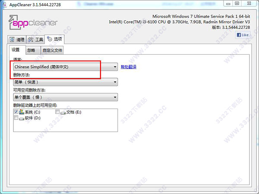The height and width of the screenshot is (194, 259).
Task: Click the 可用空间删除方法 label
Action: point(29,90)
